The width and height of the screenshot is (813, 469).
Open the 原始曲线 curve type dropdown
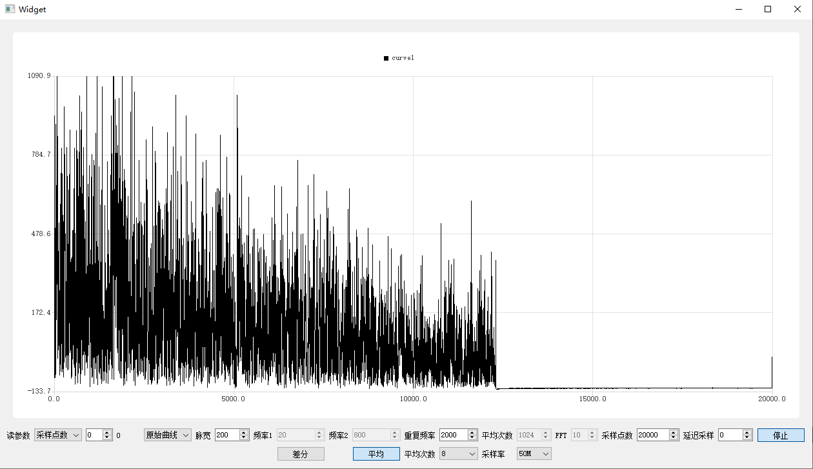(168, 435)
